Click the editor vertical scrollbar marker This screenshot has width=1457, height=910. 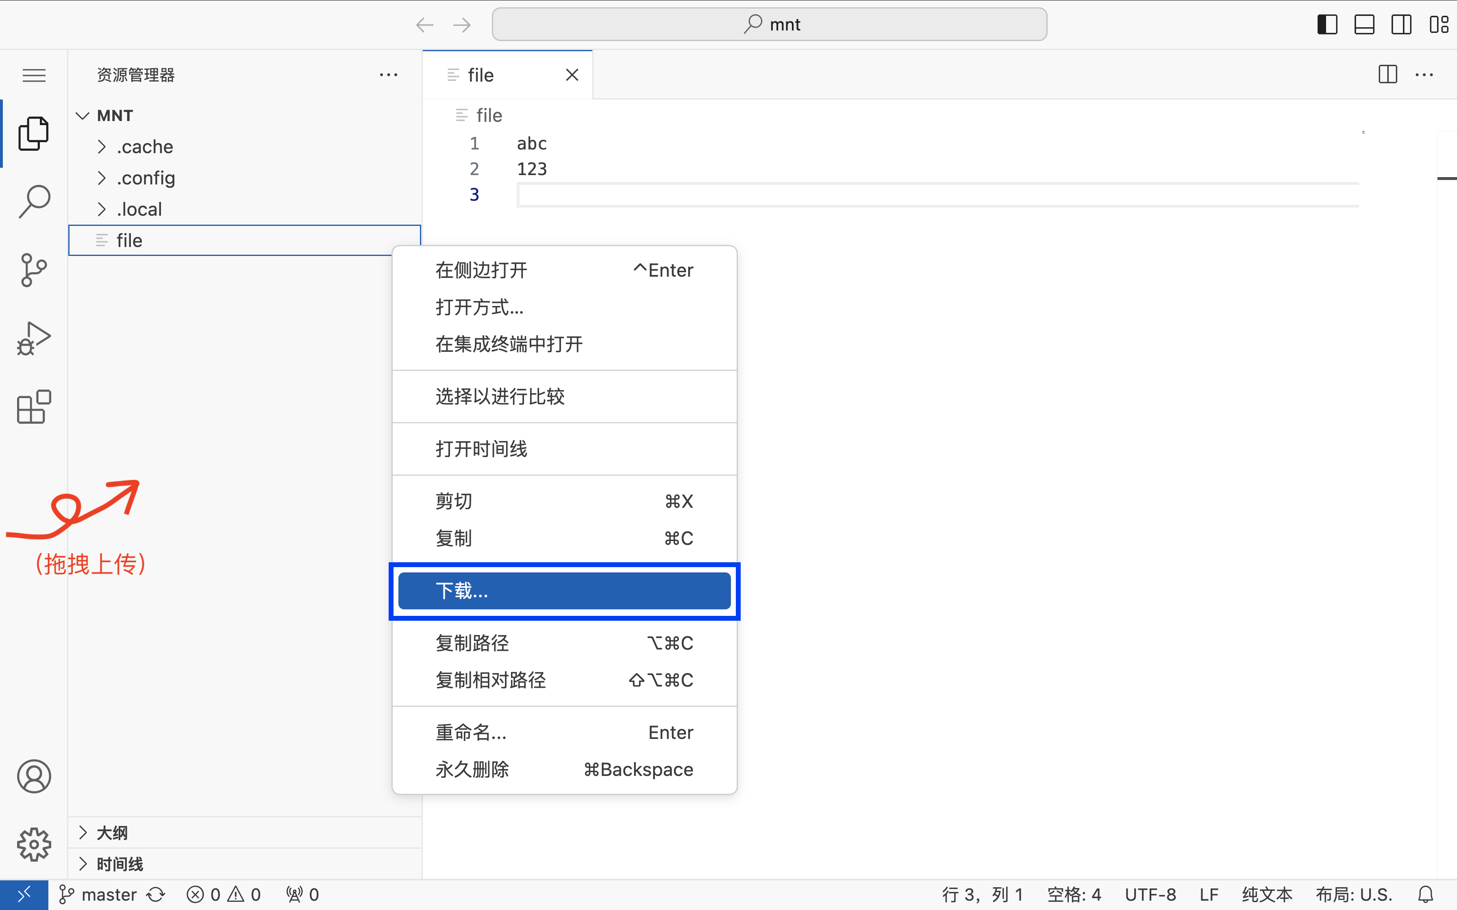(x=1447, y=179)
